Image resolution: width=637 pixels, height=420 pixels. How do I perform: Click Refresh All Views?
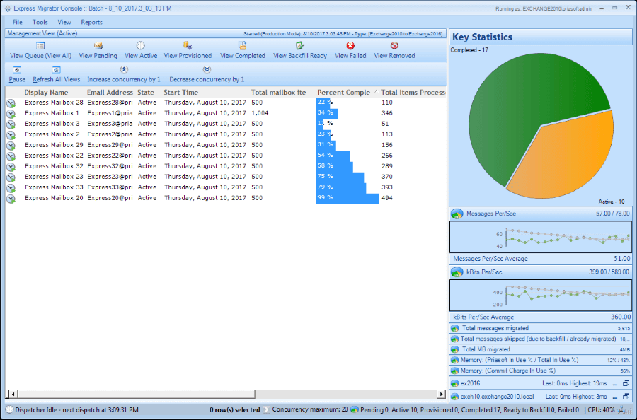[x=57, y=75]
